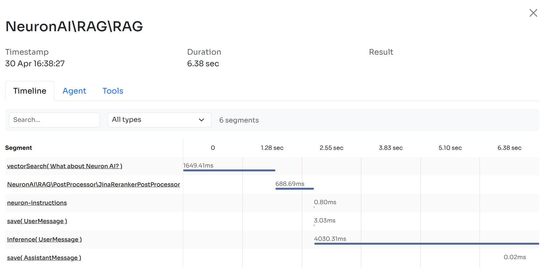Open the JinaRerankerPostProcessor segment link
Viewport: 545px width, 272px height.
(94, 185)
